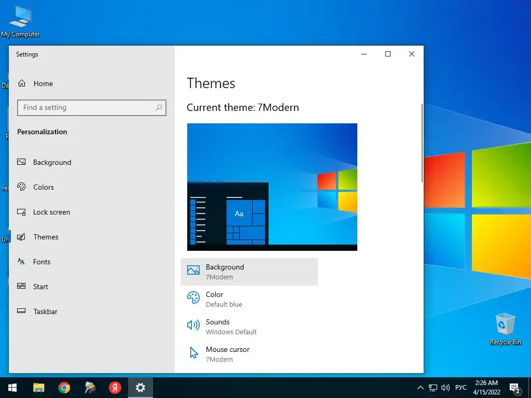Click the Lock screen icon in sidebar

pyautogui.click(x=21, y=212)
